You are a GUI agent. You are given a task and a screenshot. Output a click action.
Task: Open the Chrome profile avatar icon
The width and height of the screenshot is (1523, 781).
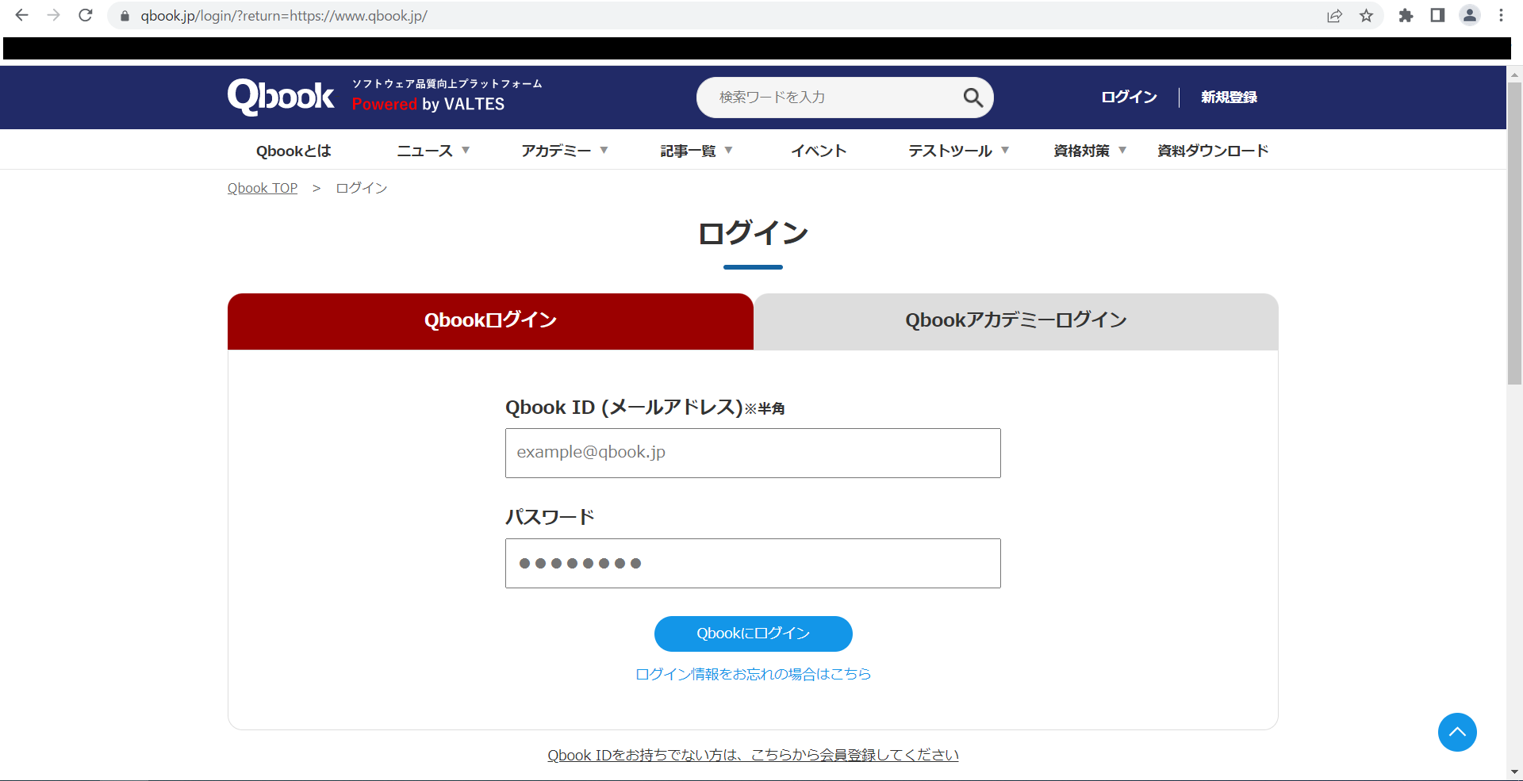(x=1469, y=16)
